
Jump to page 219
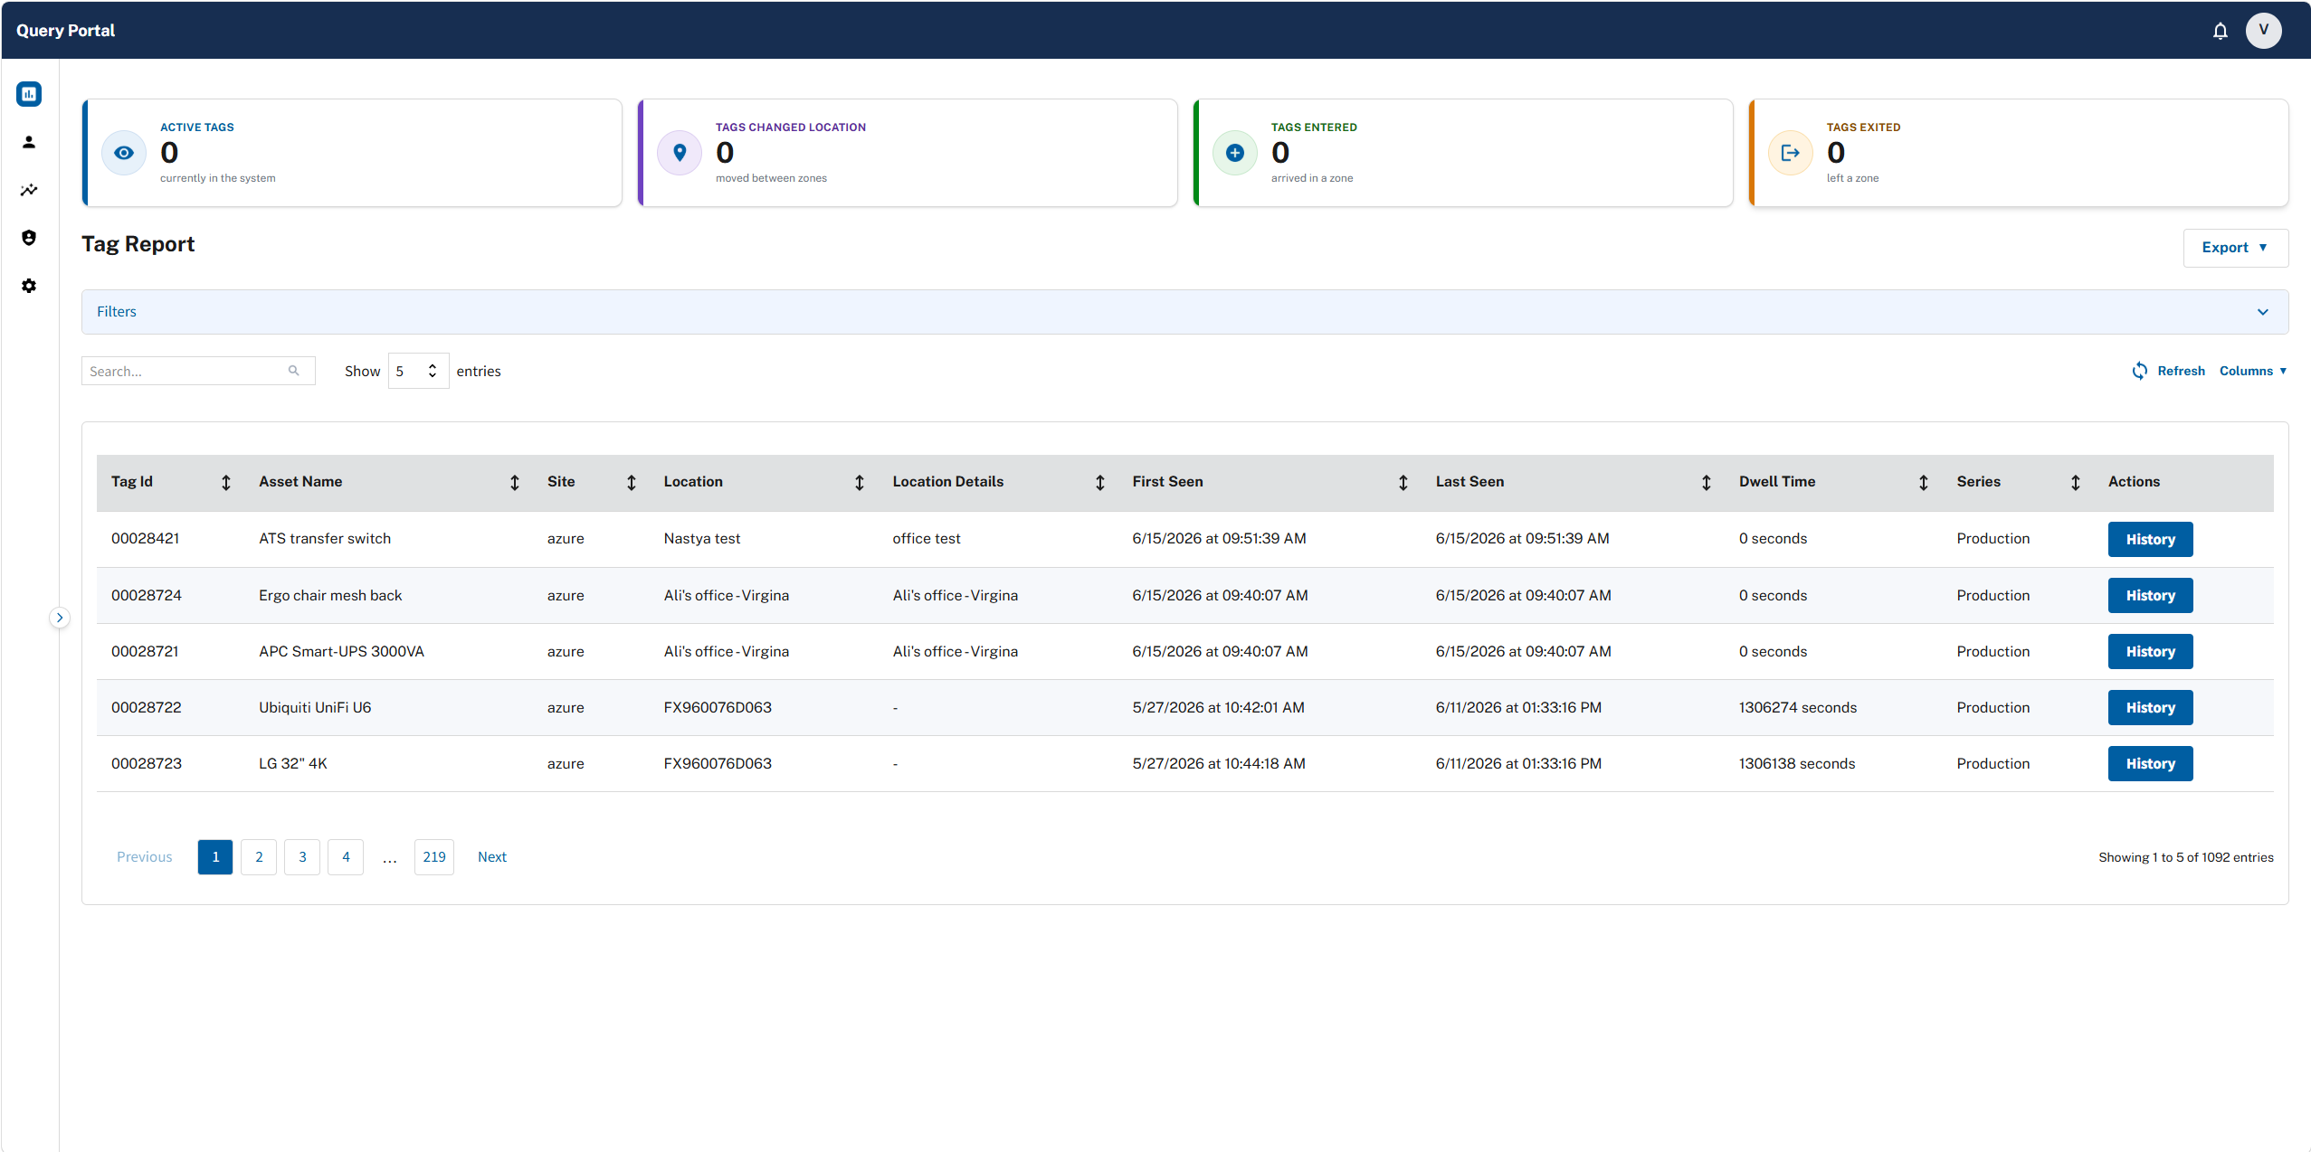point(434,857)
